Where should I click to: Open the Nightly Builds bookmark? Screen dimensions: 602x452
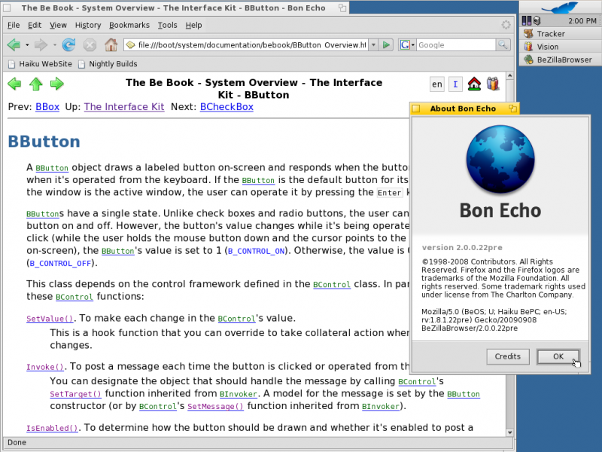click(x=108, y=64)
